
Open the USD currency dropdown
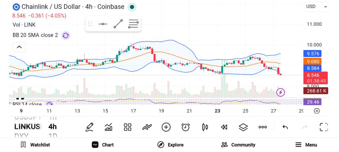[316, 6]
